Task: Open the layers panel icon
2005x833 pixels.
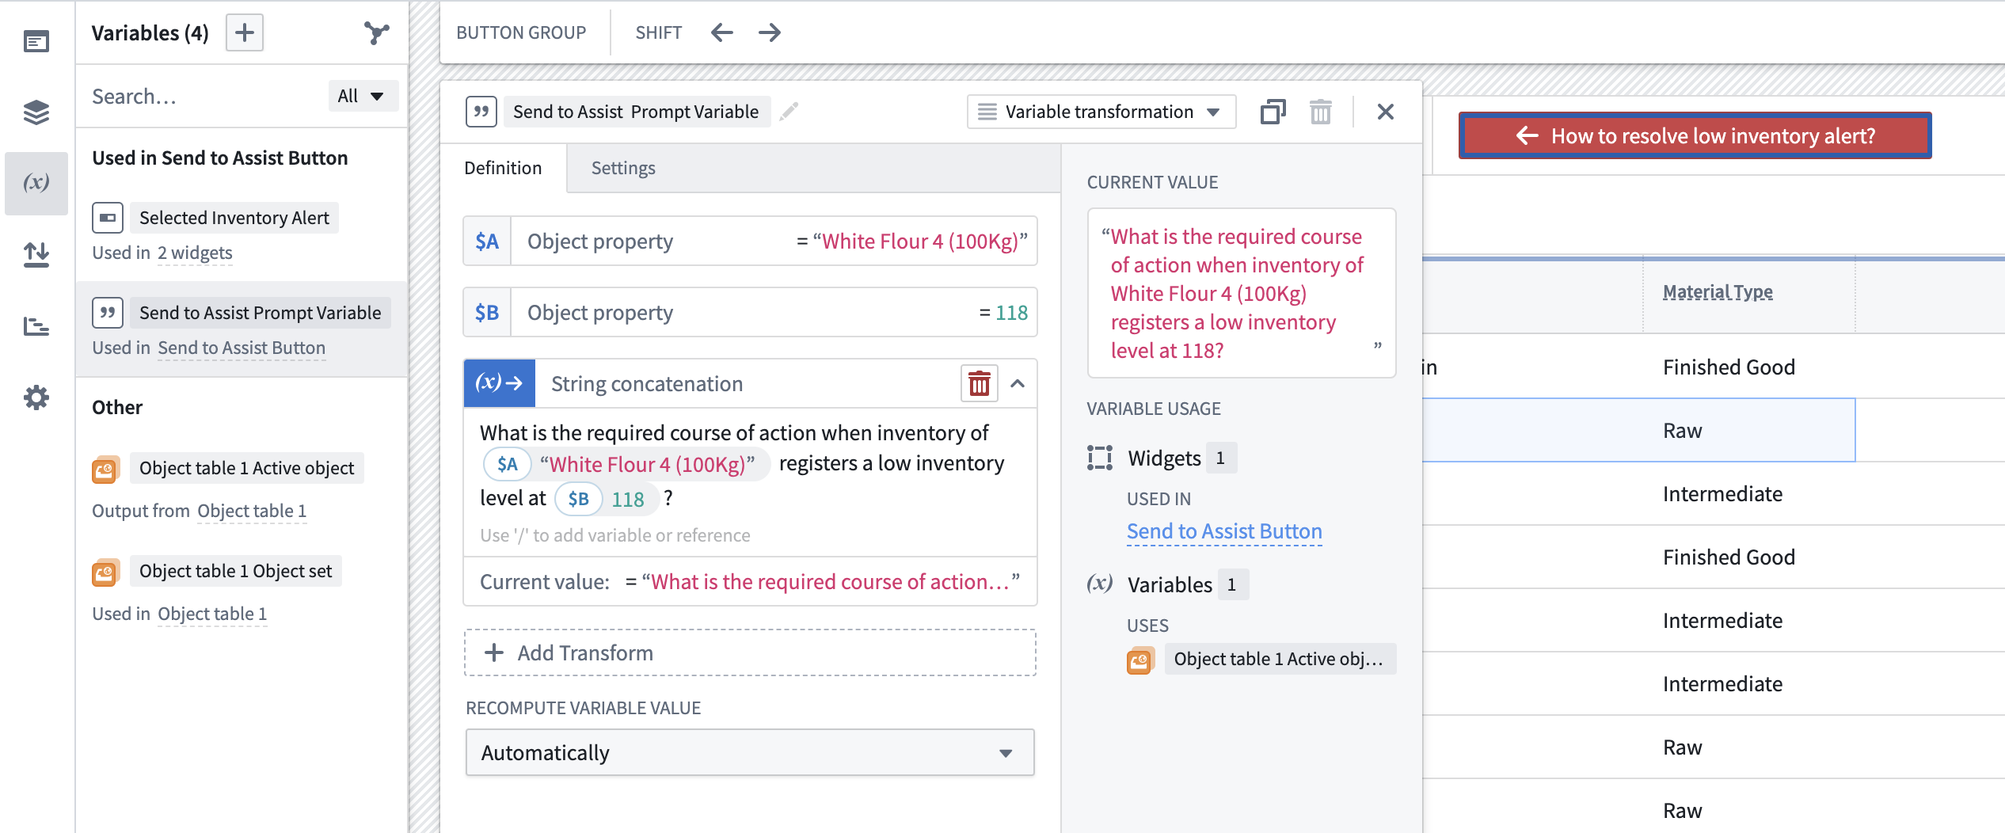Action: point(36,112)
